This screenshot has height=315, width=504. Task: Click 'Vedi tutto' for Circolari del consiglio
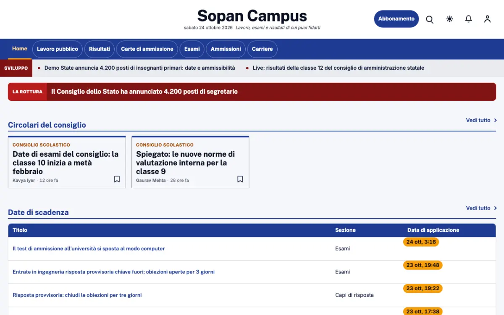click(481, 120)
